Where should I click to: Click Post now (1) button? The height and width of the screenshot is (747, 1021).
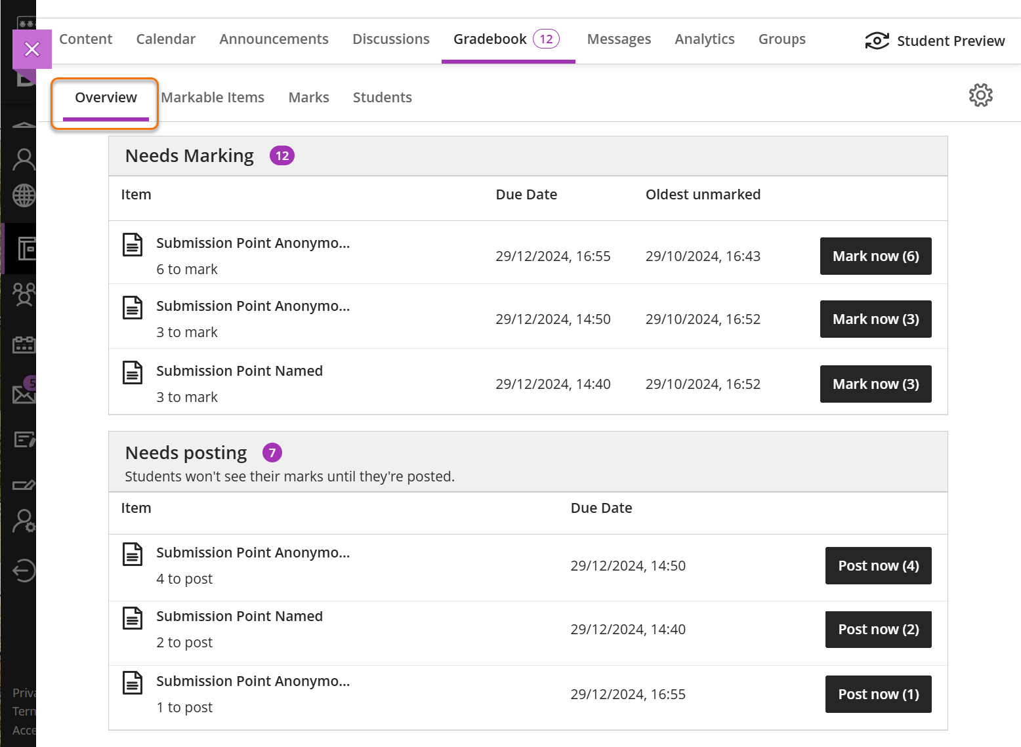coord(878,695)
